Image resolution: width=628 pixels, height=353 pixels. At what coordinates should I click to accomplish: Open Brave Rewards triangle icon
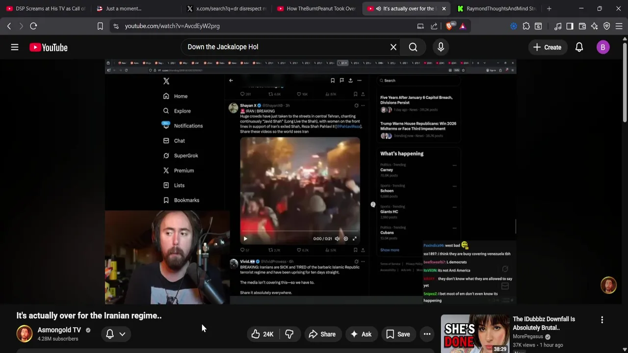pyautogui.click(x=462, y=26)
